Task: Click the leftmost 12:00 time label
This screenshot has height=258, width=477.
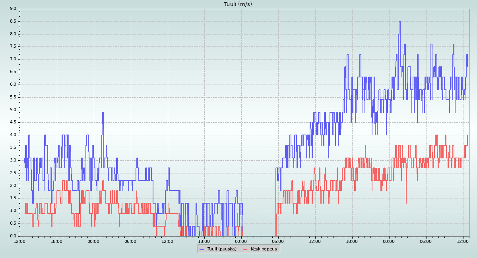Action: pos(20,241)
